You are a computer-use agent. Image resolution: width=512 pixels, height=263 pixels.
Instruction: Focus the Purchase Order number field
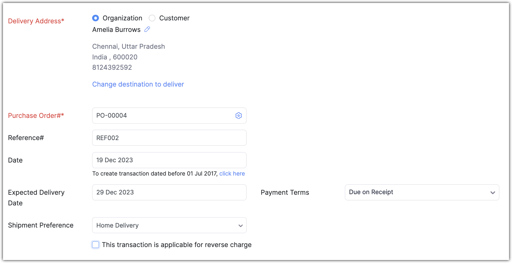point(162,116)
